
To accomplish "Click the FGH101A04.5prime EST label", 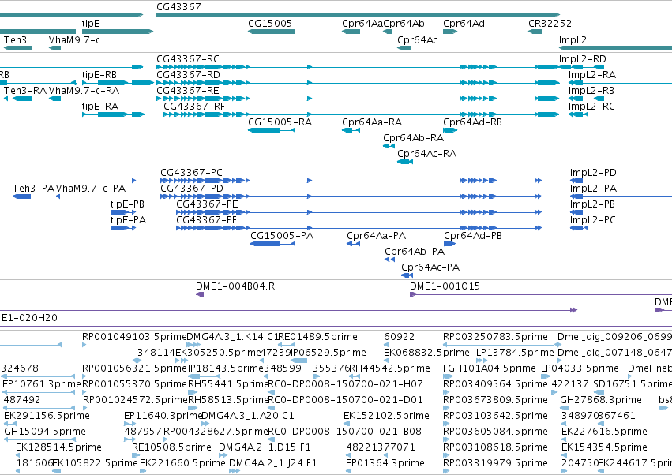I will click(x=489, y=368).
